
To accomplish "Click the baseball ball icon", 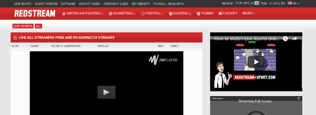I will click(x=171, y=13).
